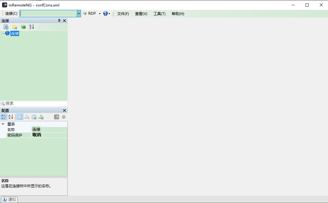Collapse the 显示 property category

click(x=3, y=124)
